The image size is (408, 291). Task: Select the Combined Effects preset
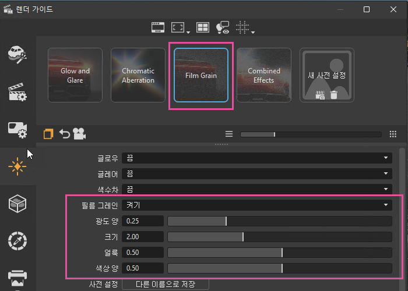tap(264, 75)
